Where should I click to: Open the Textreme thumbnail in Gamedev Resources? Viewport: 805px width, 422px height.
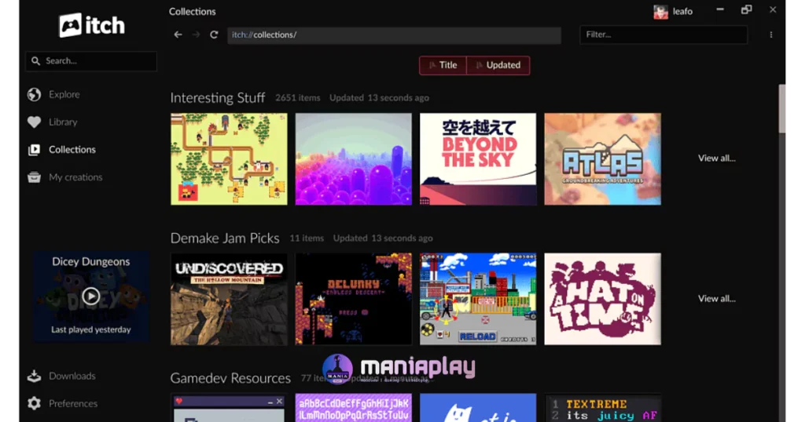point(603,408)
